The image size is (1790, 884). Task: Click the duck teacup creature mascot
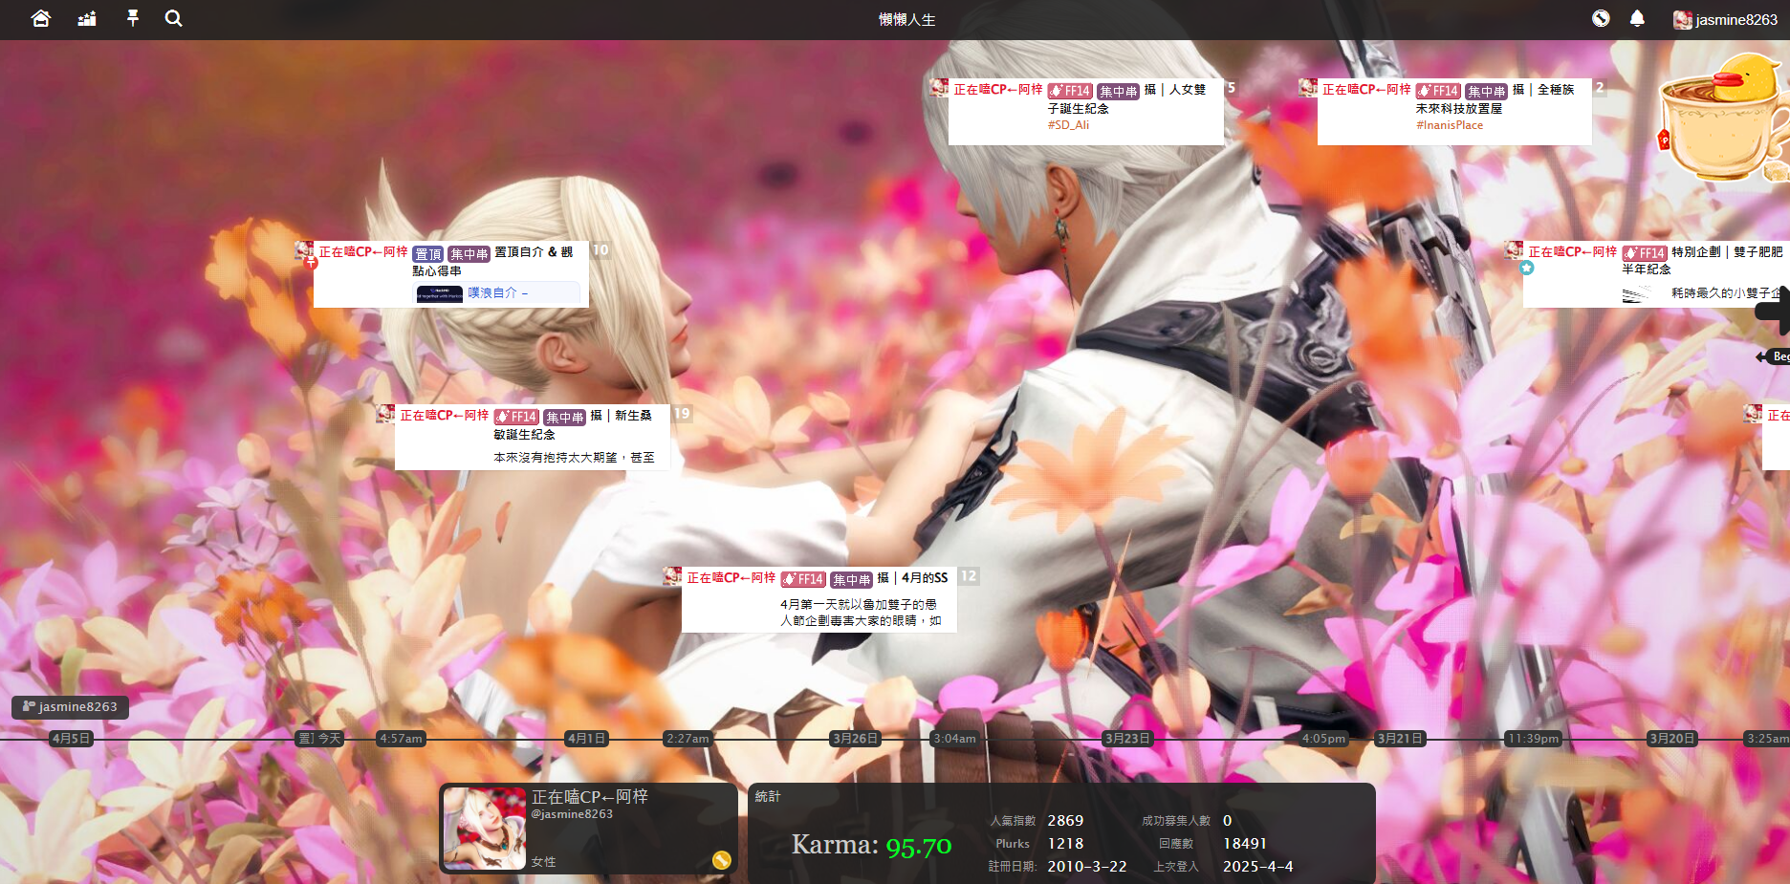tap(1723, 117)
